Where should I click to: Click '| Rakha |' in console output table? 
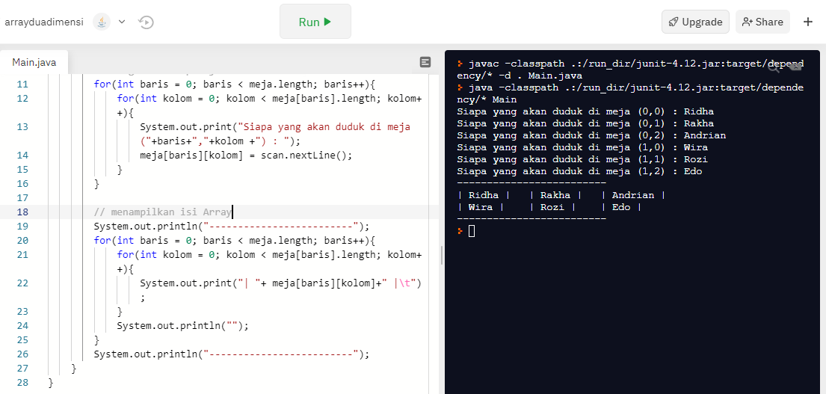click(555, 195)
